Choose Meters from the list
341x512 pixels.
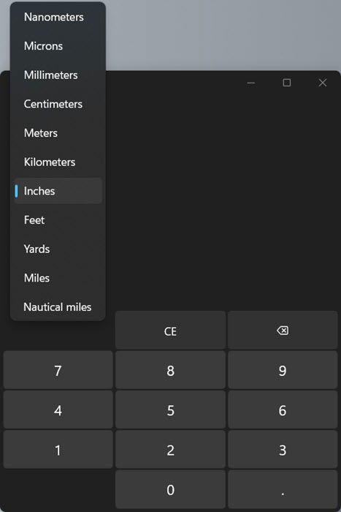(x=58, y=133)
